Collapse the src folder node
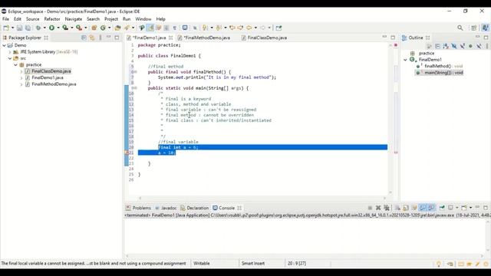Screen dimensions: 491x276 tap(10, 58)
